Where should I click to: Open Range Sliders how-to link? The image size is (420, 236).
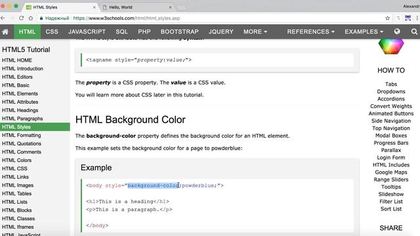pyautogui.click(x=391, y=180)
